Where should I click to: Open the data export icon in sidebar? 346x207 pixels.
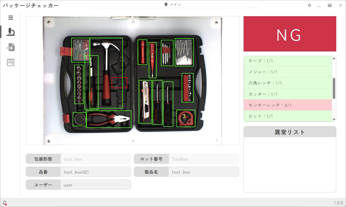coord(11,47)
